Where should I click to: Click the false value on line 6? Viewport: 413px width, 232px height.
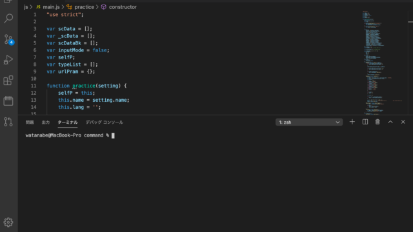(99, 50)
